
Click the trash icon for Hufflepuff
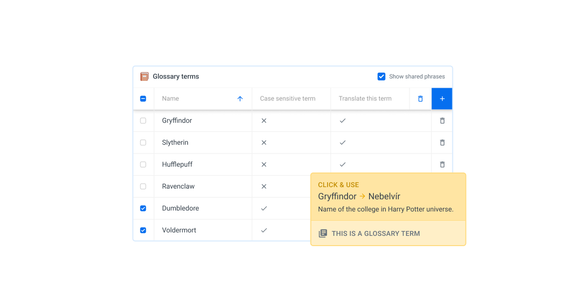coord(442,164)
